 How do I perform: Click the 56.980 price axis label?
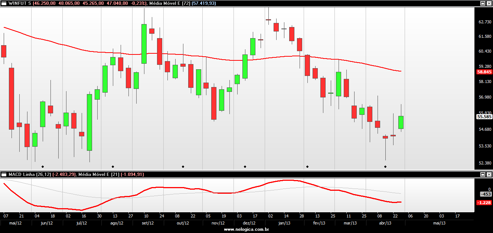click(485, 97)
